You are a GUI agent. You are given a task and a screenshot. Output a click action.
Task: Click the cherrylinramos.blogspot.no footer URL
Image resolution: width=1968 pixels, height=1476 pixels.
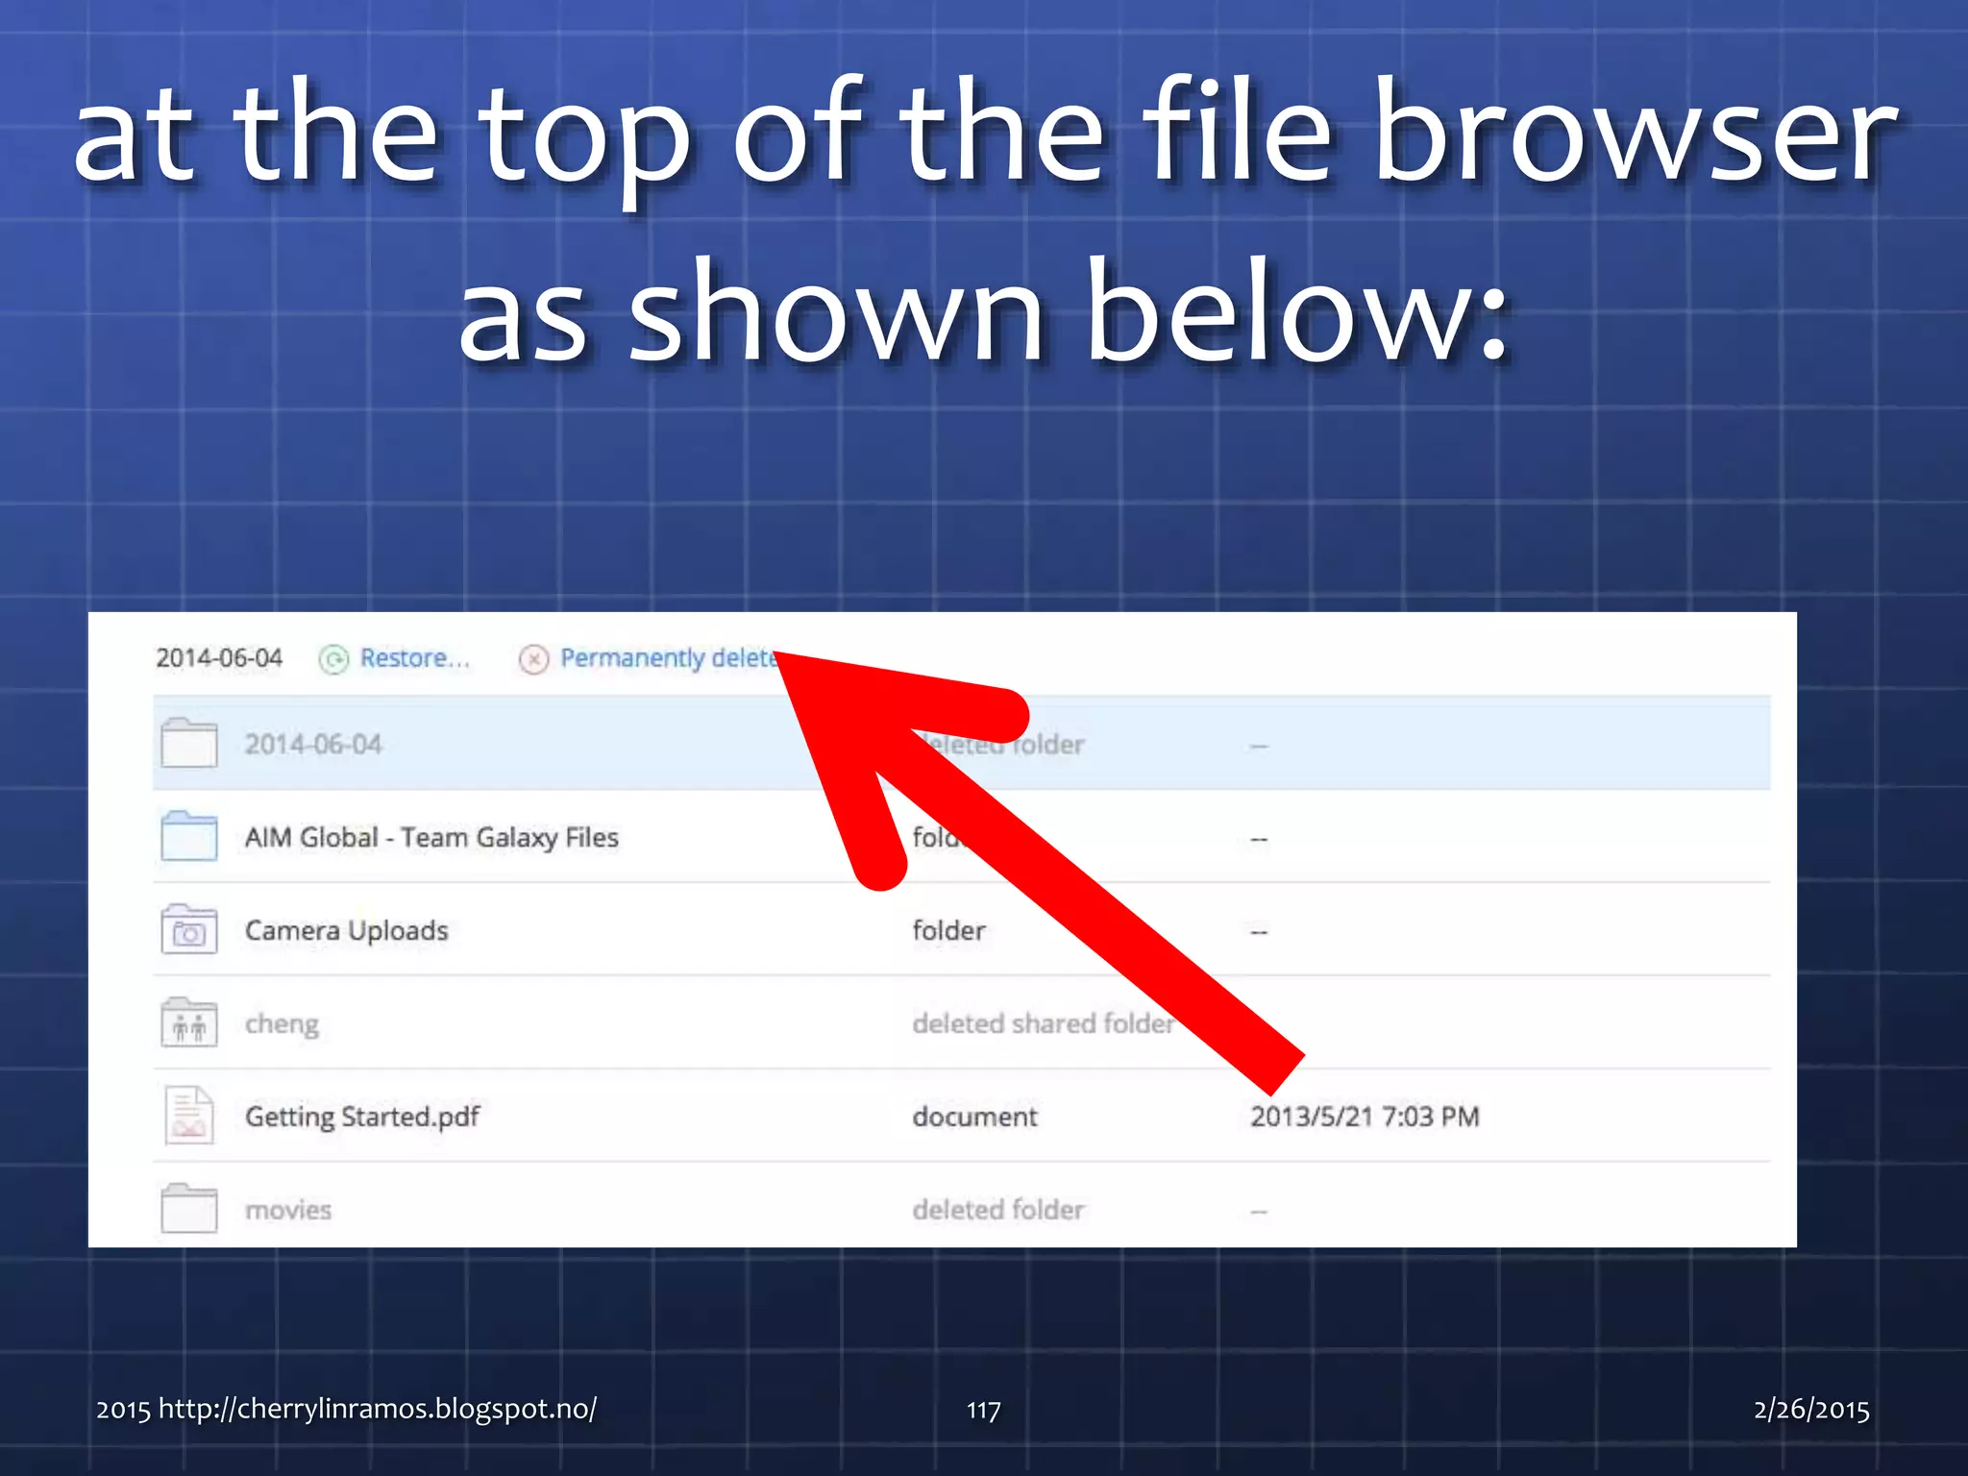tap(378, 1409)
